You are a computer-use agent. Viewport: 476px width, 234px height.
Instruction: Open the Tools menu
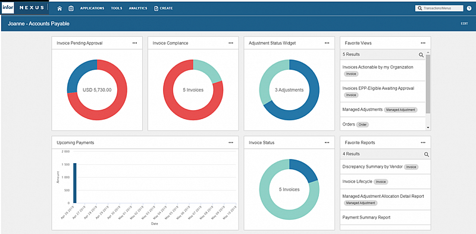coord(116,8)
